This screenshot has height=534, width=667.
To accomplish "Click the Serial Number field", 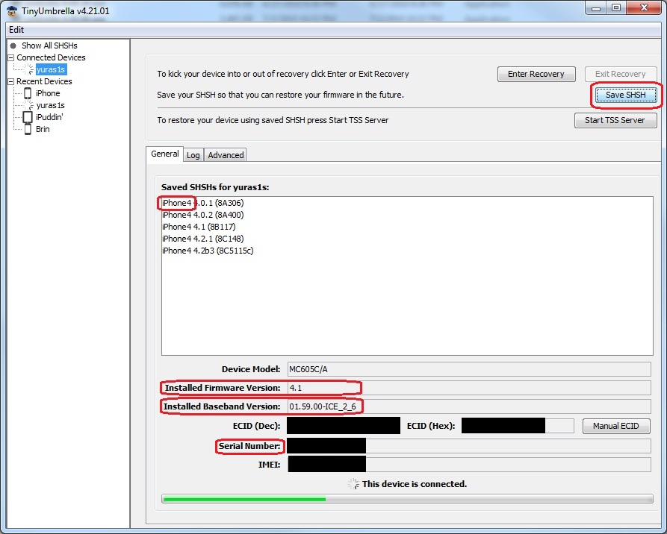I will click(x=469, y=446).
